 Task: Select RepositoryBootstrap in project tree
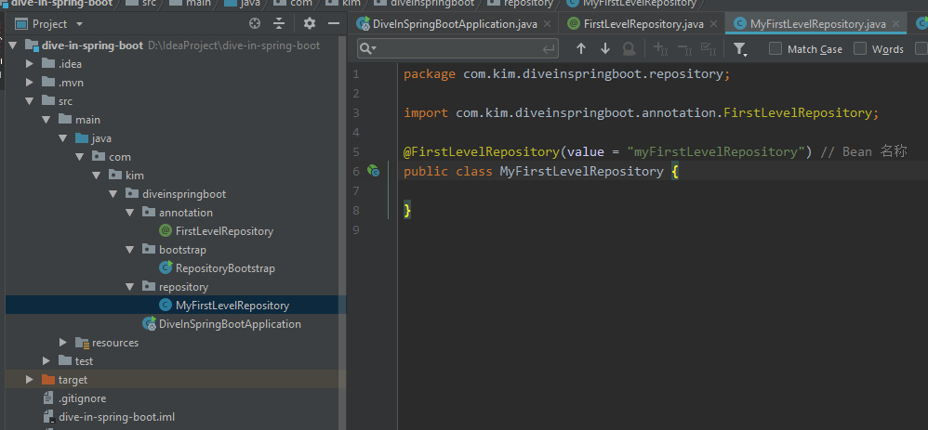[x=225, y=268]
